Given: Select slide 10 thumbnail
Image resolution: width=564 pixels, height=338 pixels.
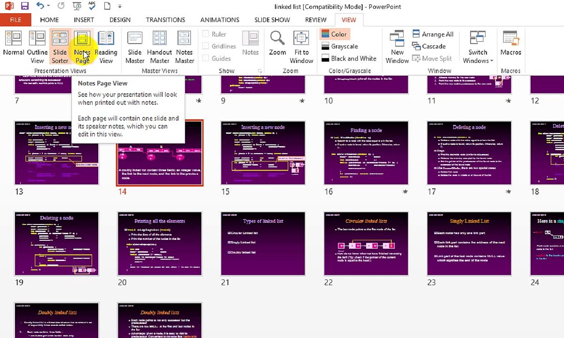Looking at the screenshot, I should [x=366, y=84].
